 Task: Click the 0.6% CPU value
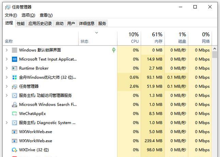pos(134,77)
